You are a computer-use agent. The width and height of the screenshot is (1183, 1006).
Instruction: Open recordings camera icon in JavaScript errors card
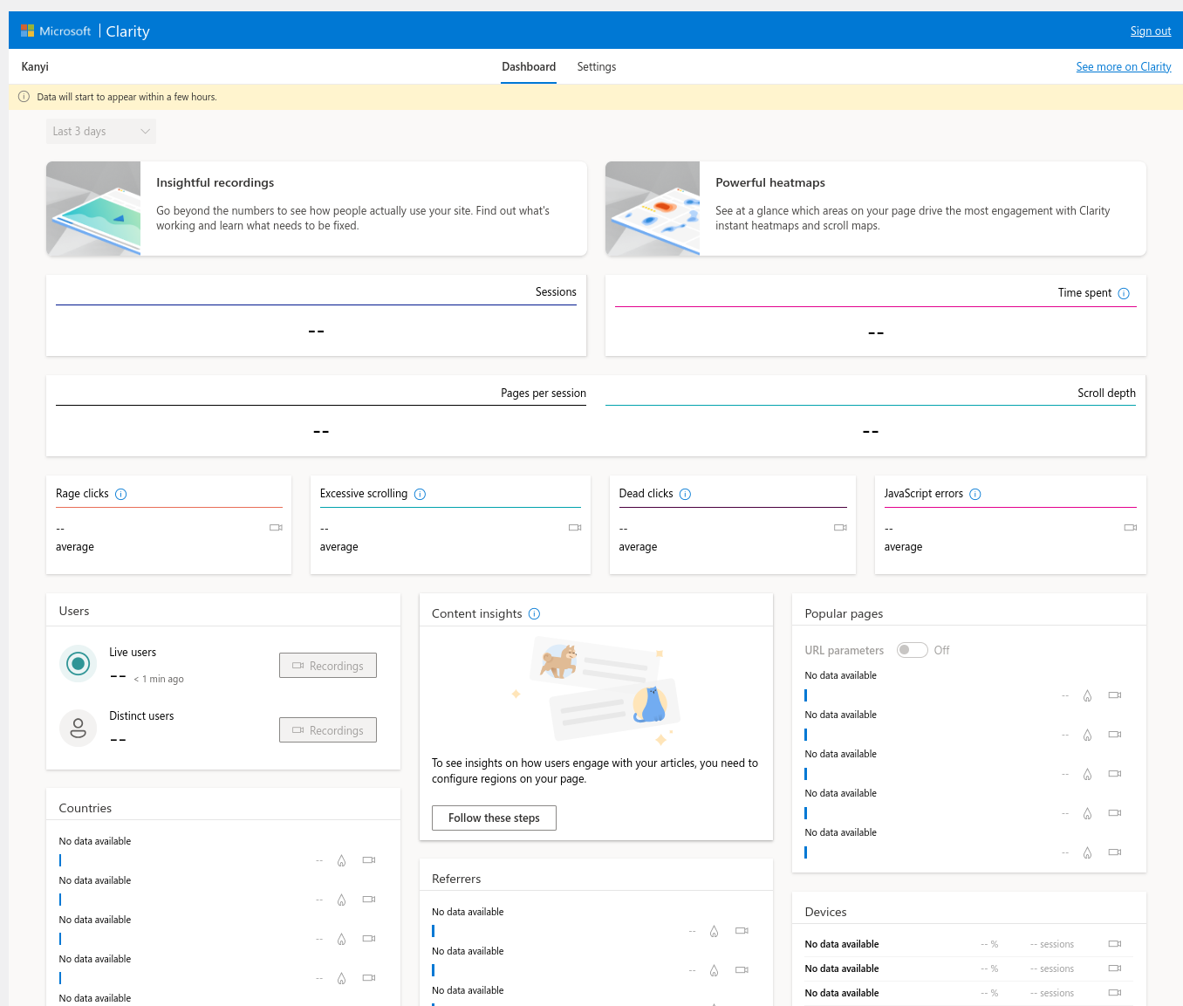point(1131,527)
